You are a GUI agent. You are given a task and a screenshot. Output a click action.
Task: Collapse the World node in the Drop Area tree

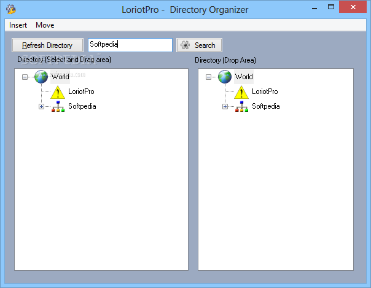[208, 77]
